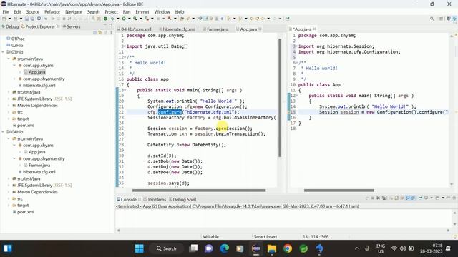Open console display dropdown arrow

[432, 198]
